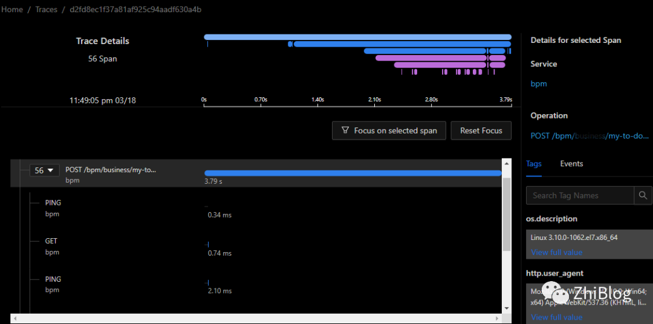The width and height of the screenshot is (653, 324).
Task: Click the top light-blue flamegraph bar
Action: [357, 37]
